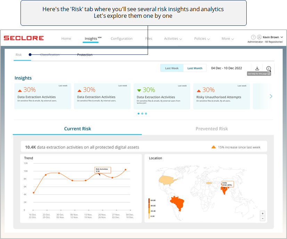Click the 16 Oct. trend data point
This screenshot has width=287, height=239.
point(34,193)
